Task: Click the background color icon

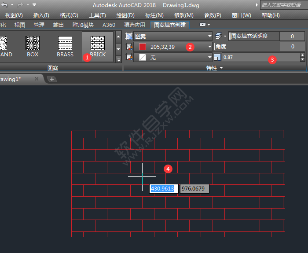Action: (129, 57)
